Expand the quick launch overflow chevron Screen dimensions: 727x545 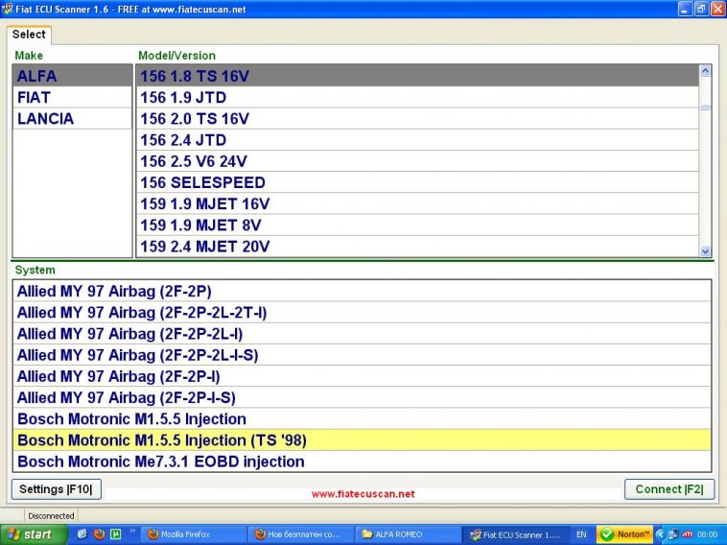click(131, 531)
